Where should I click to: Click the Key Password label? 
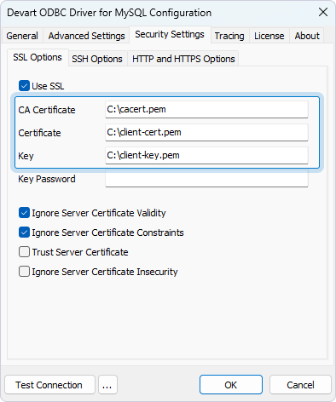[x=47, y=179]
